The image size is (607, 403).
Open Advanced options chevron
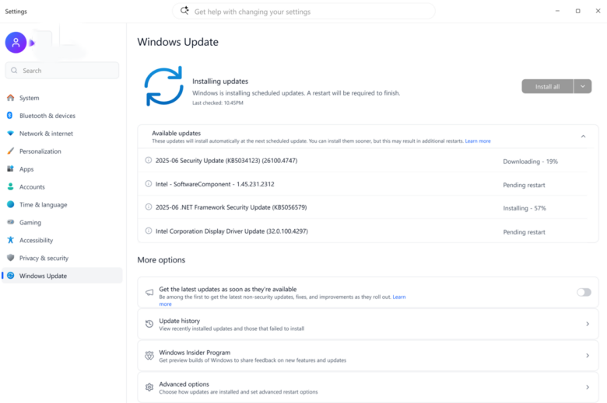tap(587, 387)
